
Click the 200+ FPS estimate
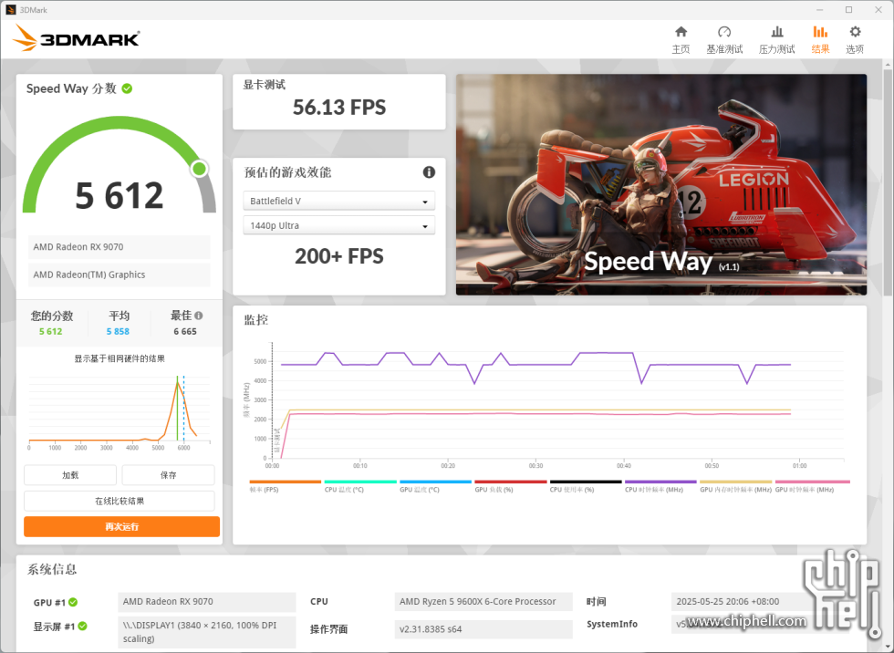(339, 256)
